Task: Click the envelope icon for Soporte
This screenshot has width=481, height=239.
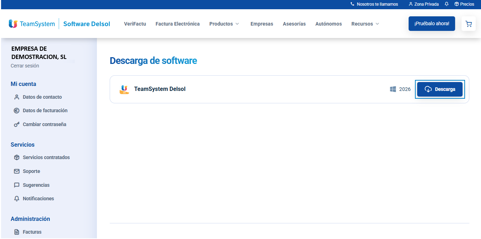Action: pos(17,171)
